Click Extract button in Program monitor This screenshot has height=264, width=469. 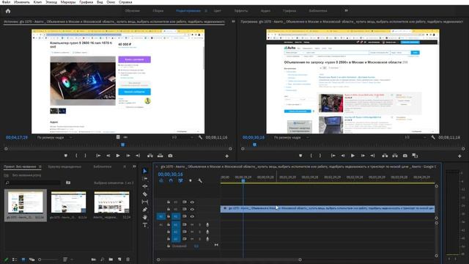395,155
